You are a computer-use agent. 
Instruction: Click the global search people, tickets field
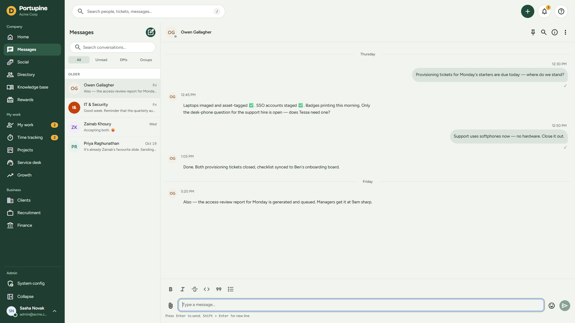[148, 11]
